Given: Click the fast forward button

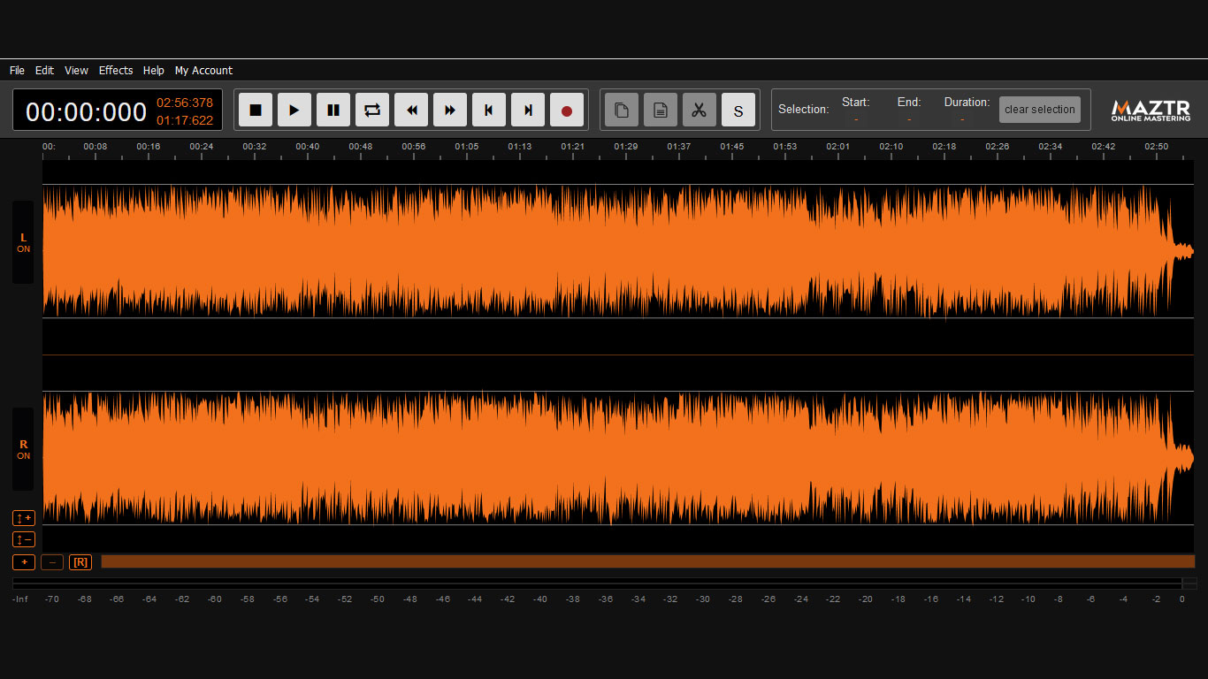Looking at the screenshot, I should (450, 111).
